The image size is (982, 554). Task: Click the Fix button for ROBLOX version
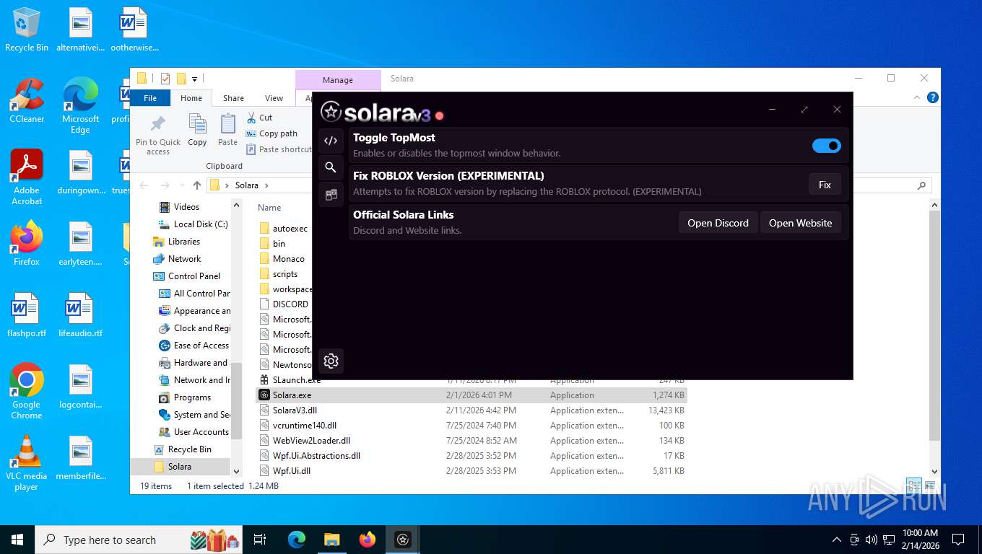click(x=825, y=185)
